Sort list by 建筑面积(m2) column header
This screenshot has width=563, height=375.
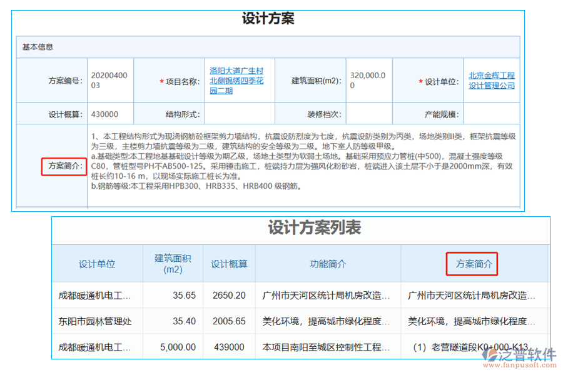(173, 264)
